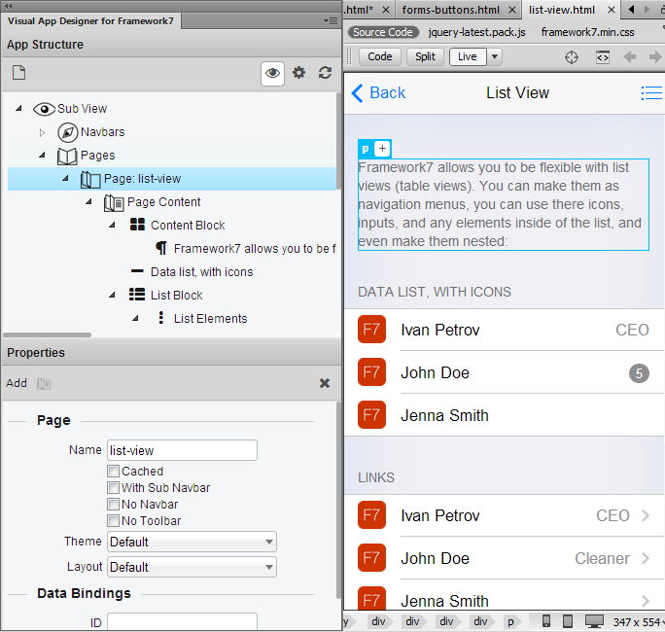Open the panel options menu icon

coord(331,20)
